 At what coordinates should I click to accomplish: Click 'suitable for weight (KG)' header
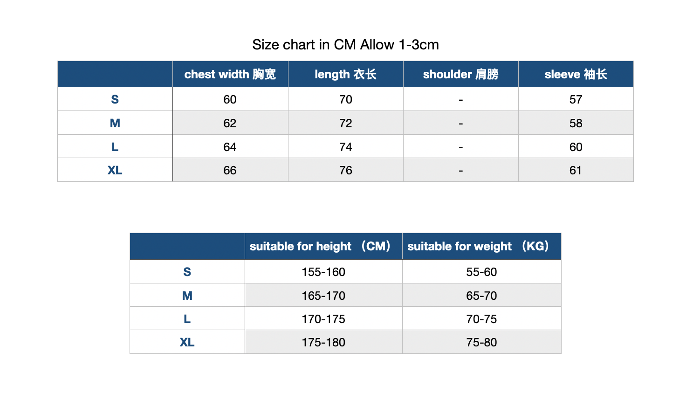481,246
